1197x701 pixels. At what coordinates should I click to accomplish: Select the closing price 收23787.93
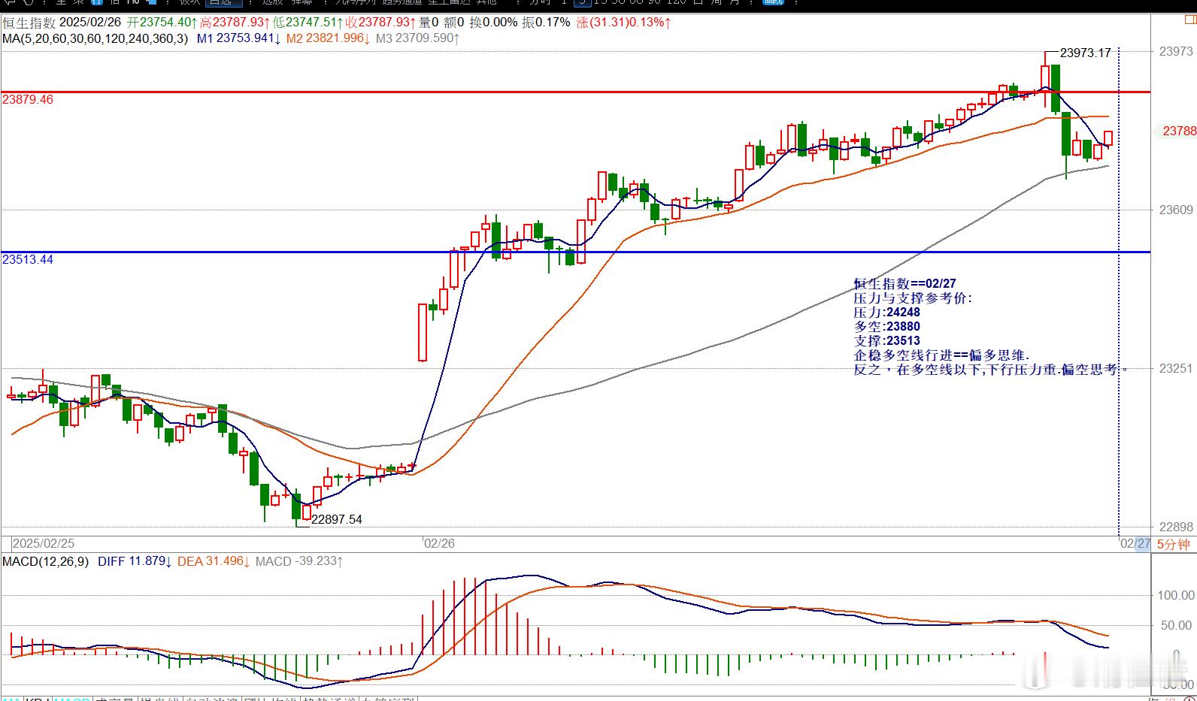tap(381, 23)
